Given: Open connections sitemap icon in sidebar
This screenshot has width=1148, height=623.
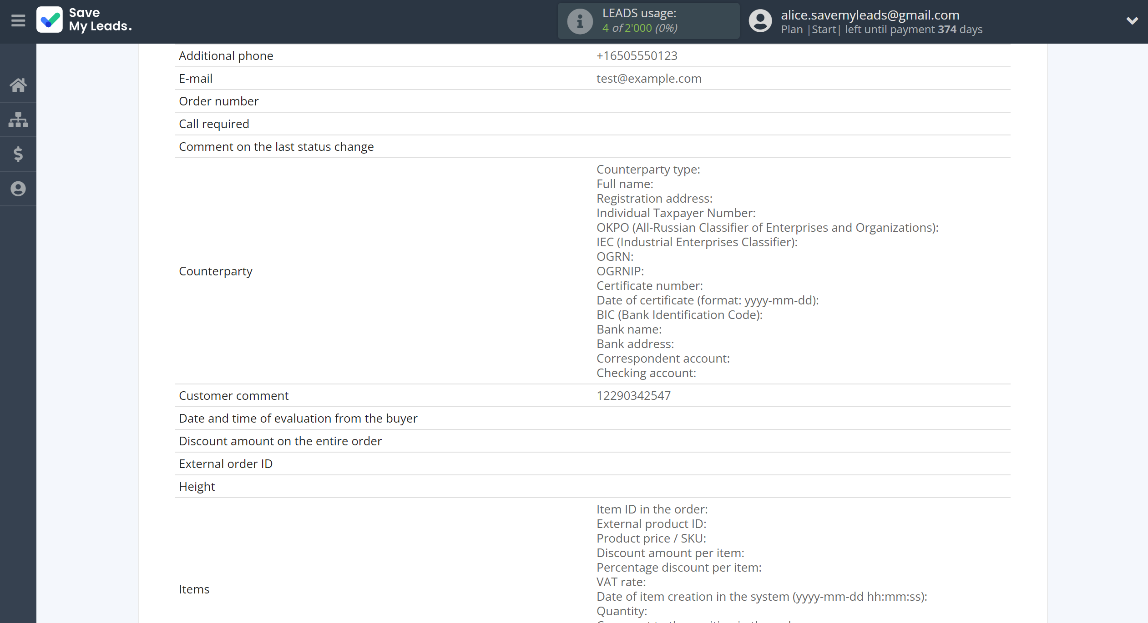Looking at the screenshot, I should pos(18,120).
